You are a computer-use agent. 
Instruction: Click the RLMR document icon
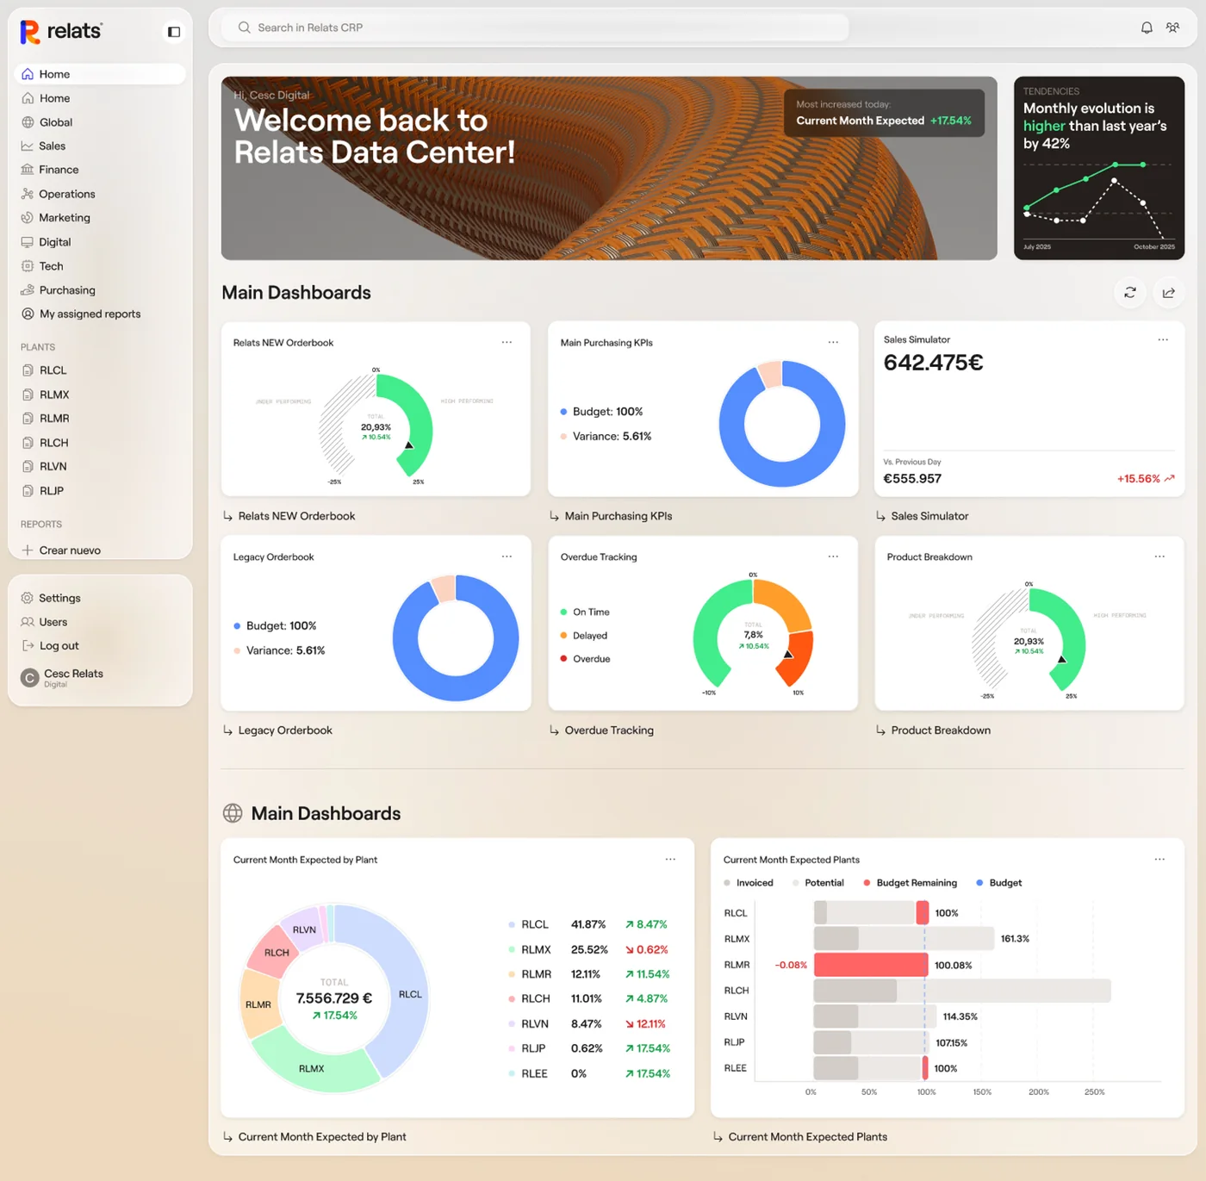[x=28, y=419]
